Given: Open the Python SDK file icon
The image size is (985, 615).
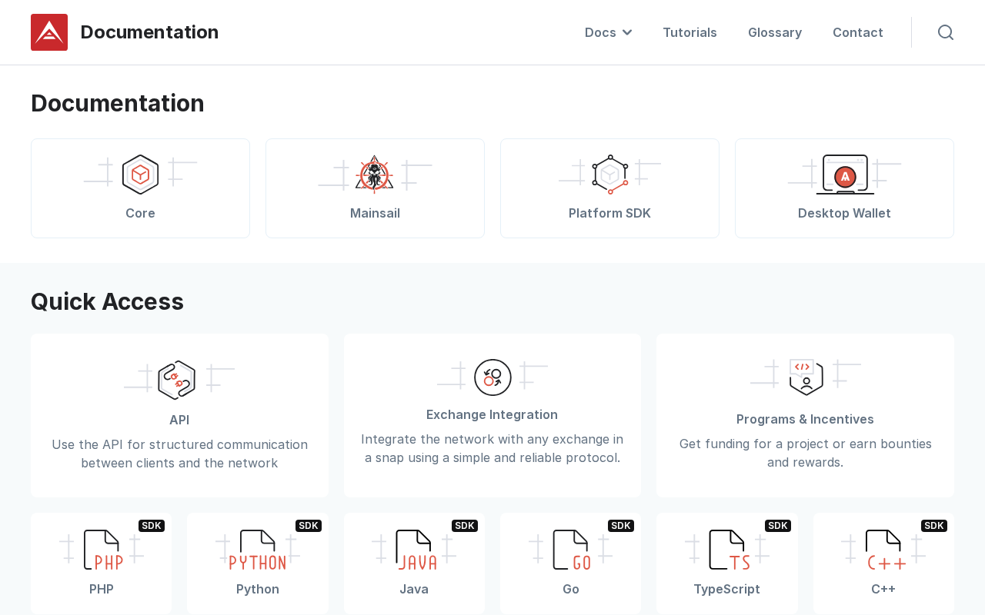Looking at the screenshot, I should [x=258, y=550].
